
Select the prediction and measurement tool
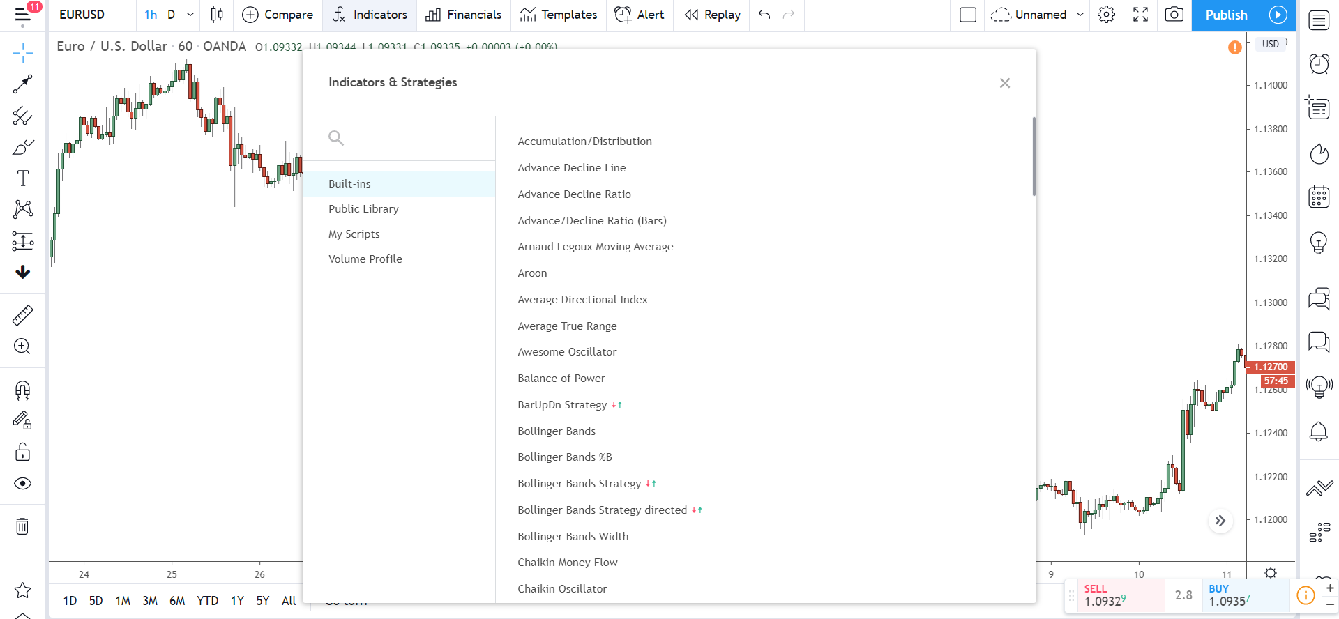point(22,241)
